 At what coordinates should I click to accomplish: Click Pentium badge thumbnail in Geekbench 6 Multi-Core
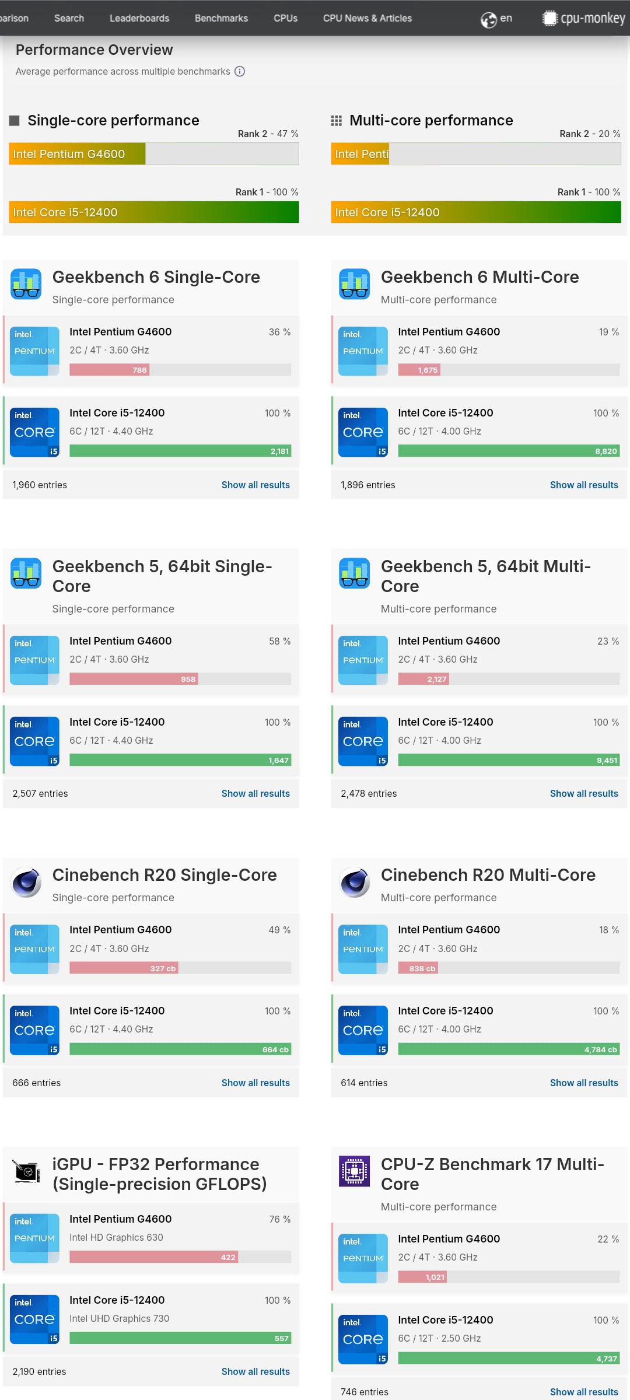[363, 351]
